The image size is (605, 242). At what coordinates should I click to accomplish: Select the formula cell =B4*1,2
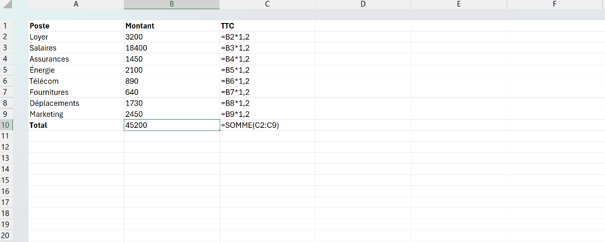coord(267,59)
